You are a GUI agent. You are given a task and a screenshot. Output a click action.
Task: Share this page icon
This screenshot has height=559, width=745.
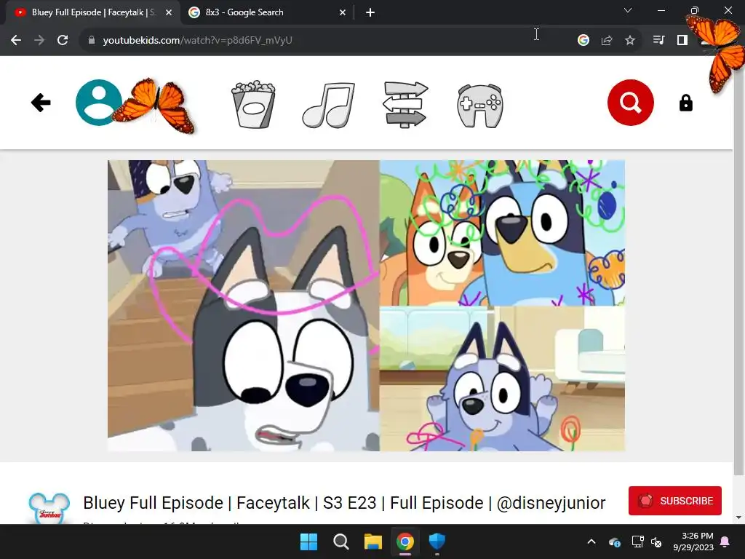point(607,40)
